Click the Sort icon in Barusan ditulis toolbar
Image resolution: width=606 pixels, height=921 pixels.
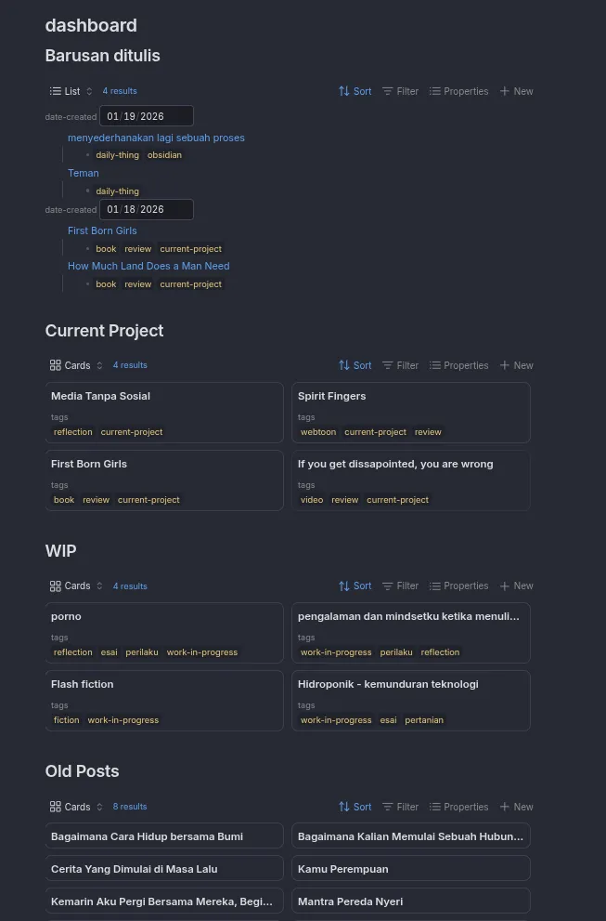pyautogui.click(x=344, y=91)
